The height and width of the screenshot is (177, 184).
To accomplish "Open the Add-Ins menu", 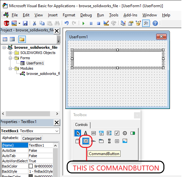I will click(130, 15).
